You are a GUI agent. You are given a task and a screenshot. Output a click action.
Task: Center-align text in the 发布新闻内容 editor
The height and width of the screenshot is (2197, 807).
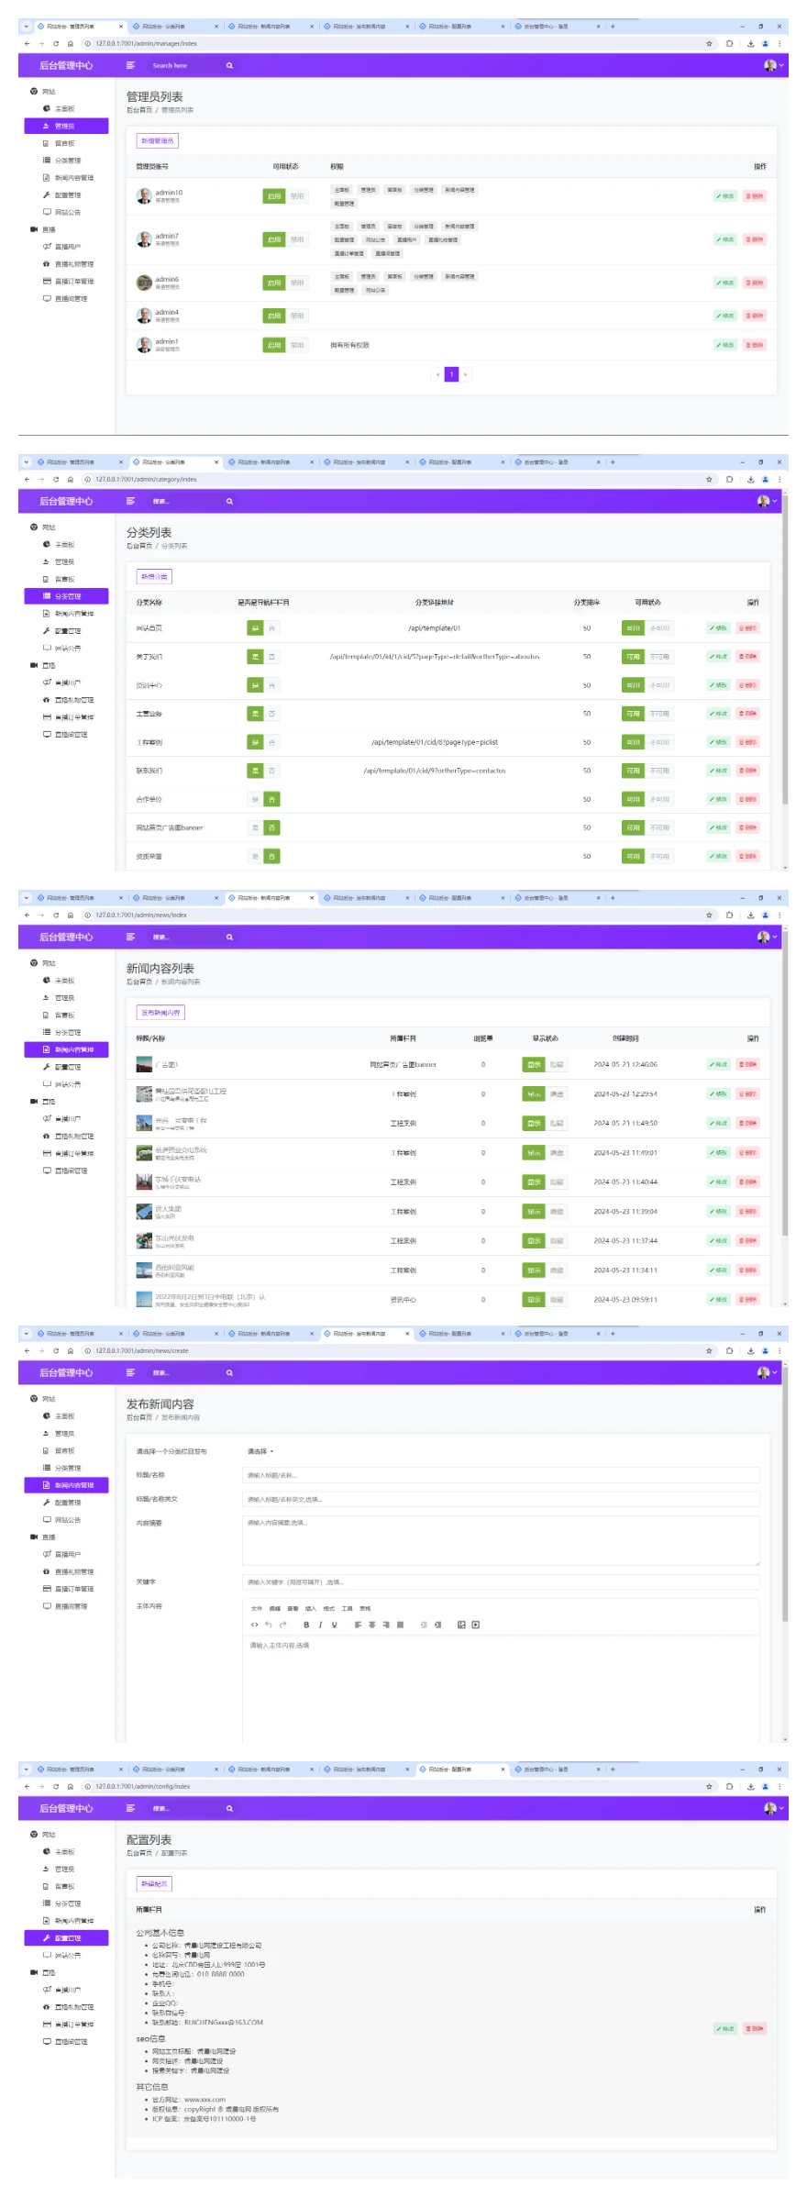point(372,1625)
